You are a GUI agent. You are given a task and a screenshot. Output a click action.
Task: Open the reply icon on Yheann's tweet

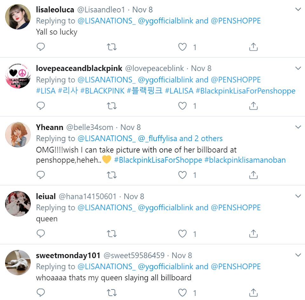[x=41, y=175]
